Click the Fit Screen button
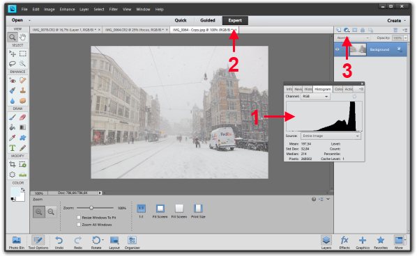This screenshot has height=256, width=417. click(x=160, y=211)
